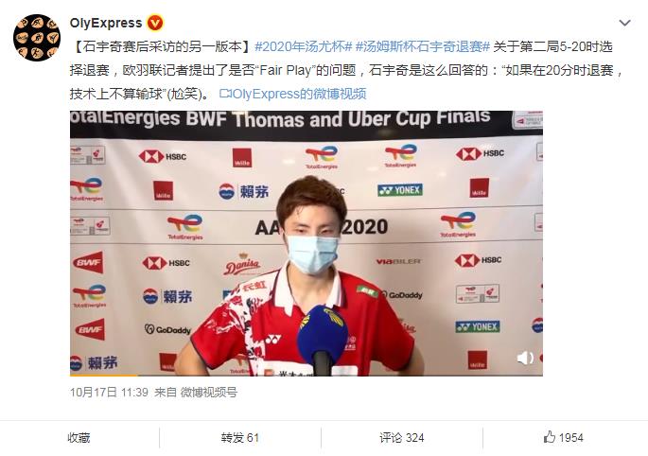Select the 收藏 favorite tab

pyautogui.click(x=79, y=438)
